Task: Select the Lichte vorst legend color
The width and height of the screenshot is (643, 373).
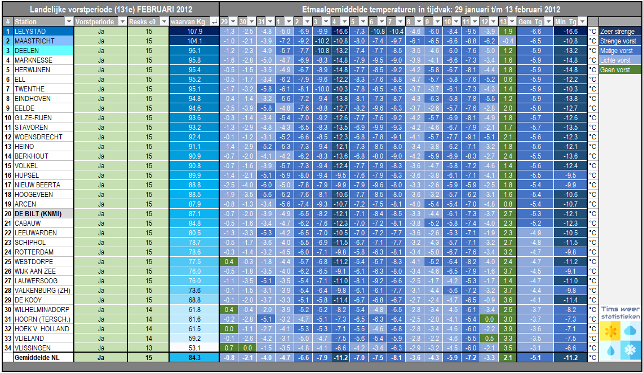Action: 620,60
